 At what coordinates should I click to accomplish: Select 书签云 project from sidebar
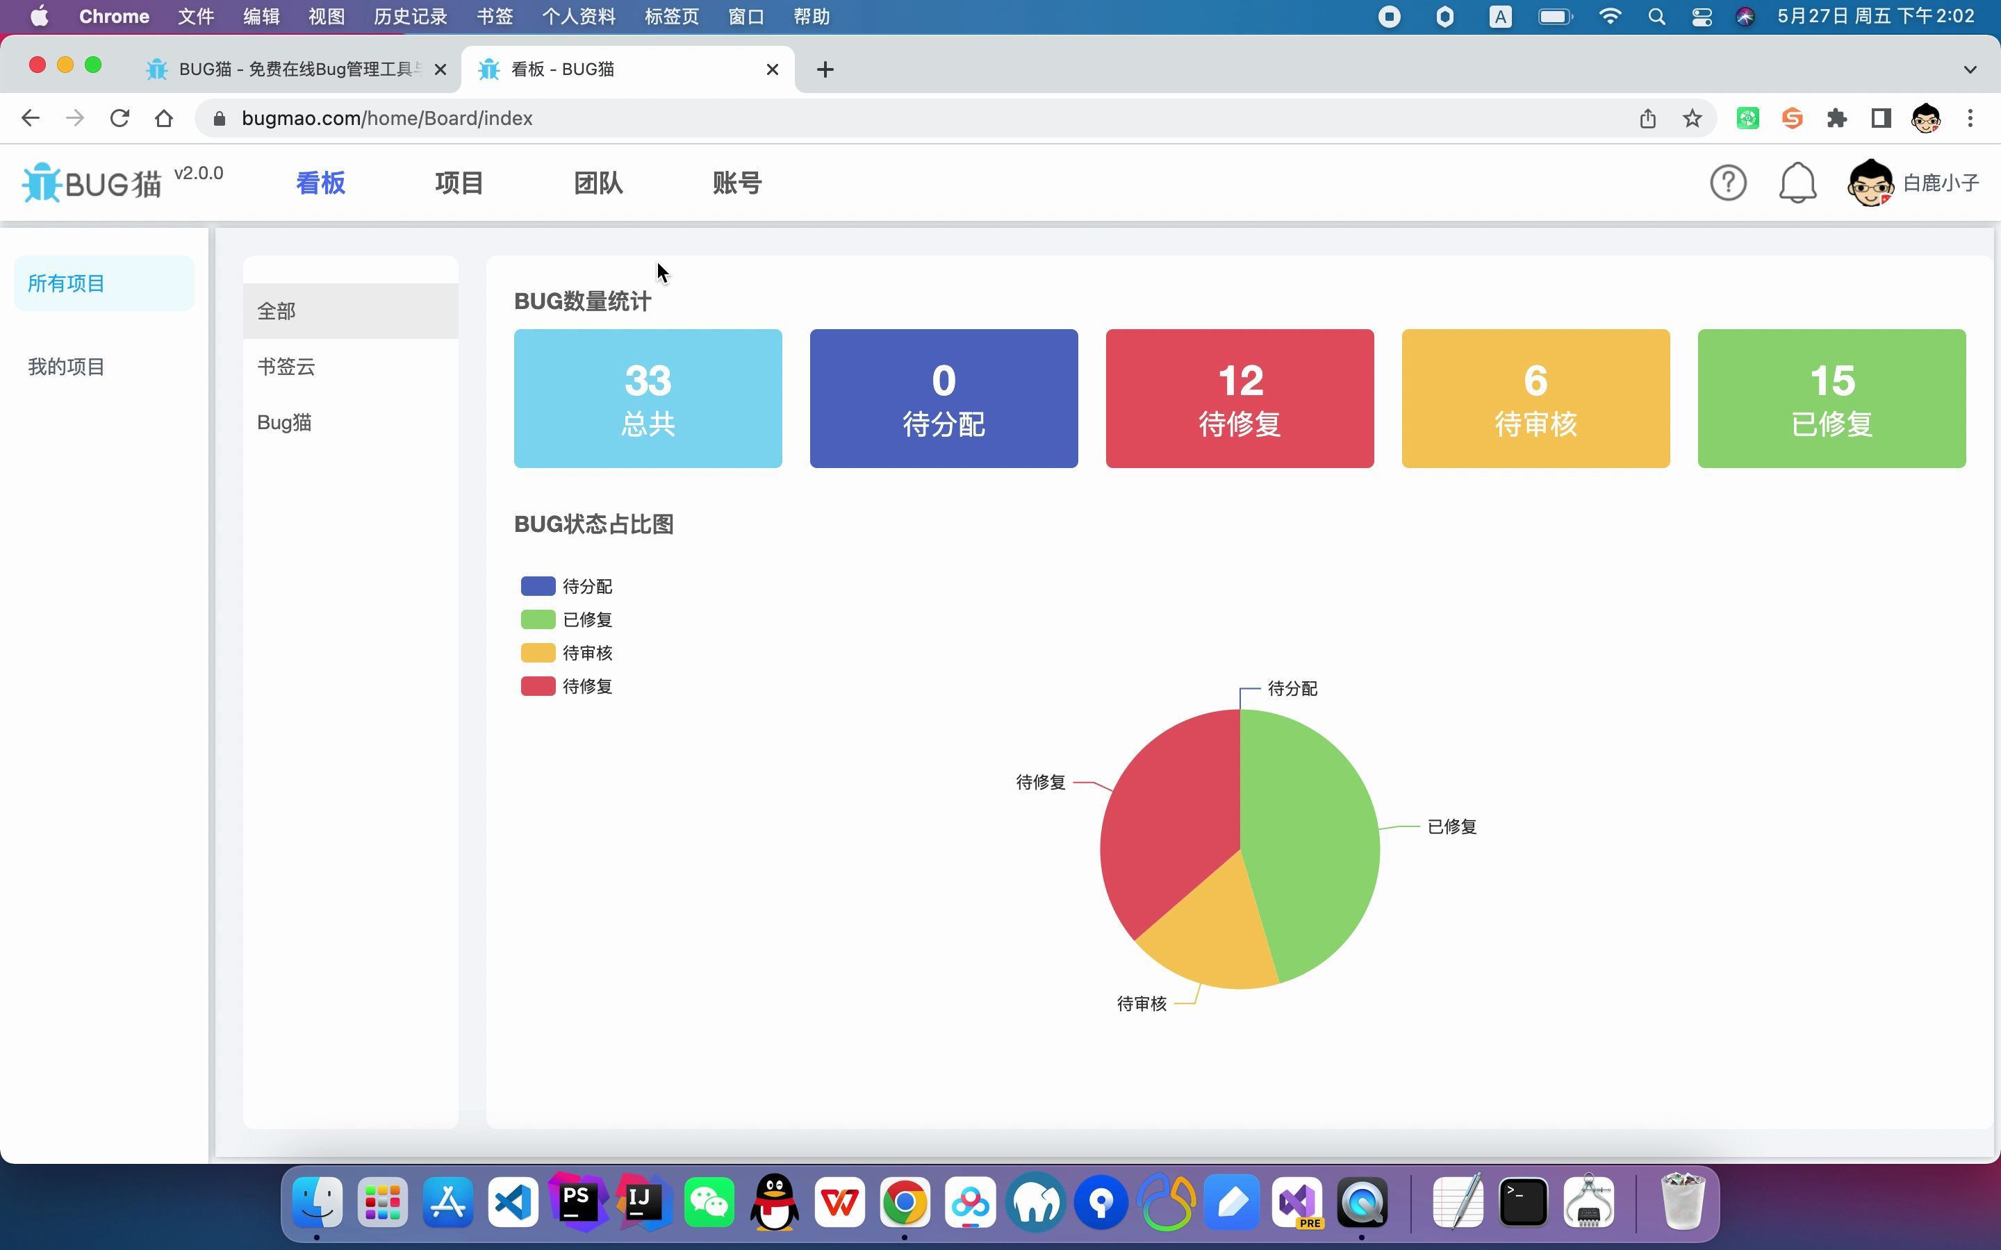click(286, 366)
